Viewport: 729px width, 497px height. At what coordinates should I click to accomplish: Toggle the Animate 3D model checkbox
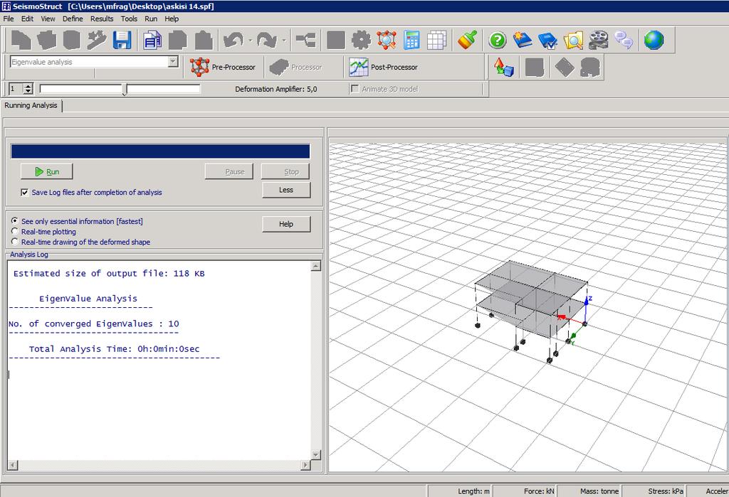pos(355,89)
